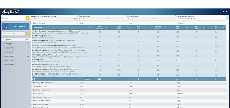Open help icon for Juice Links column

147,27
